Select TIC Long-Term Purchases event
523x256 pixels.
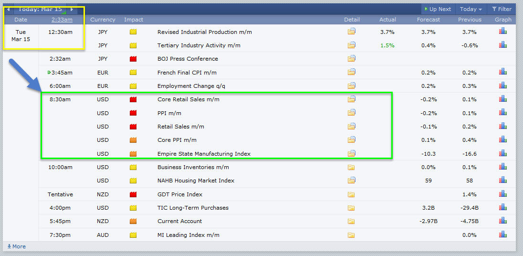tap(193, 208)
